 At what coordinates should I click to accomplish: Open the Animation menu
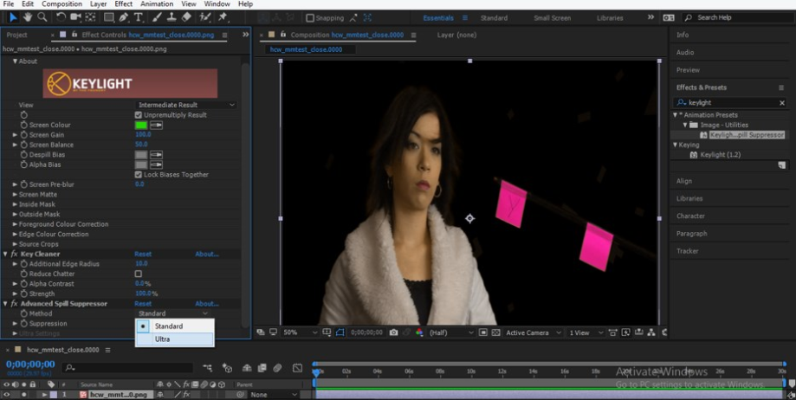pyautogui.click(x=157, y=4)
